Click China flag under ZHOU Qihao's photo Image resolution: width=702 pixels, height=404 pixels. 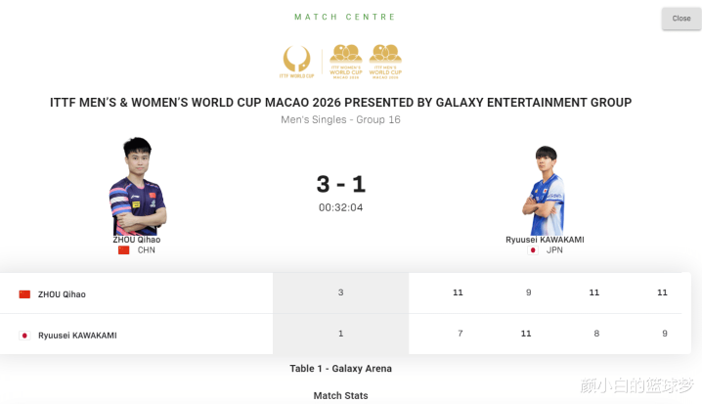[x=123, y=250]
